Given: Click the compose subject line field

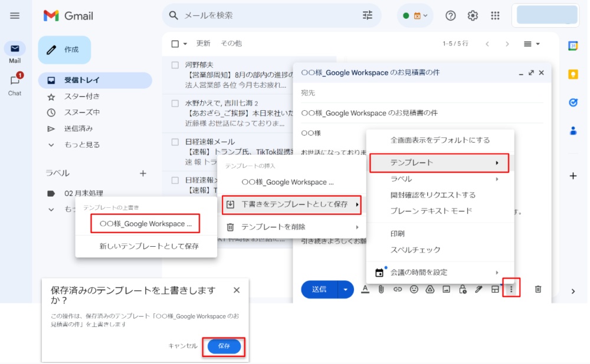Looking at the screenshot, I should tap(422, 113).
